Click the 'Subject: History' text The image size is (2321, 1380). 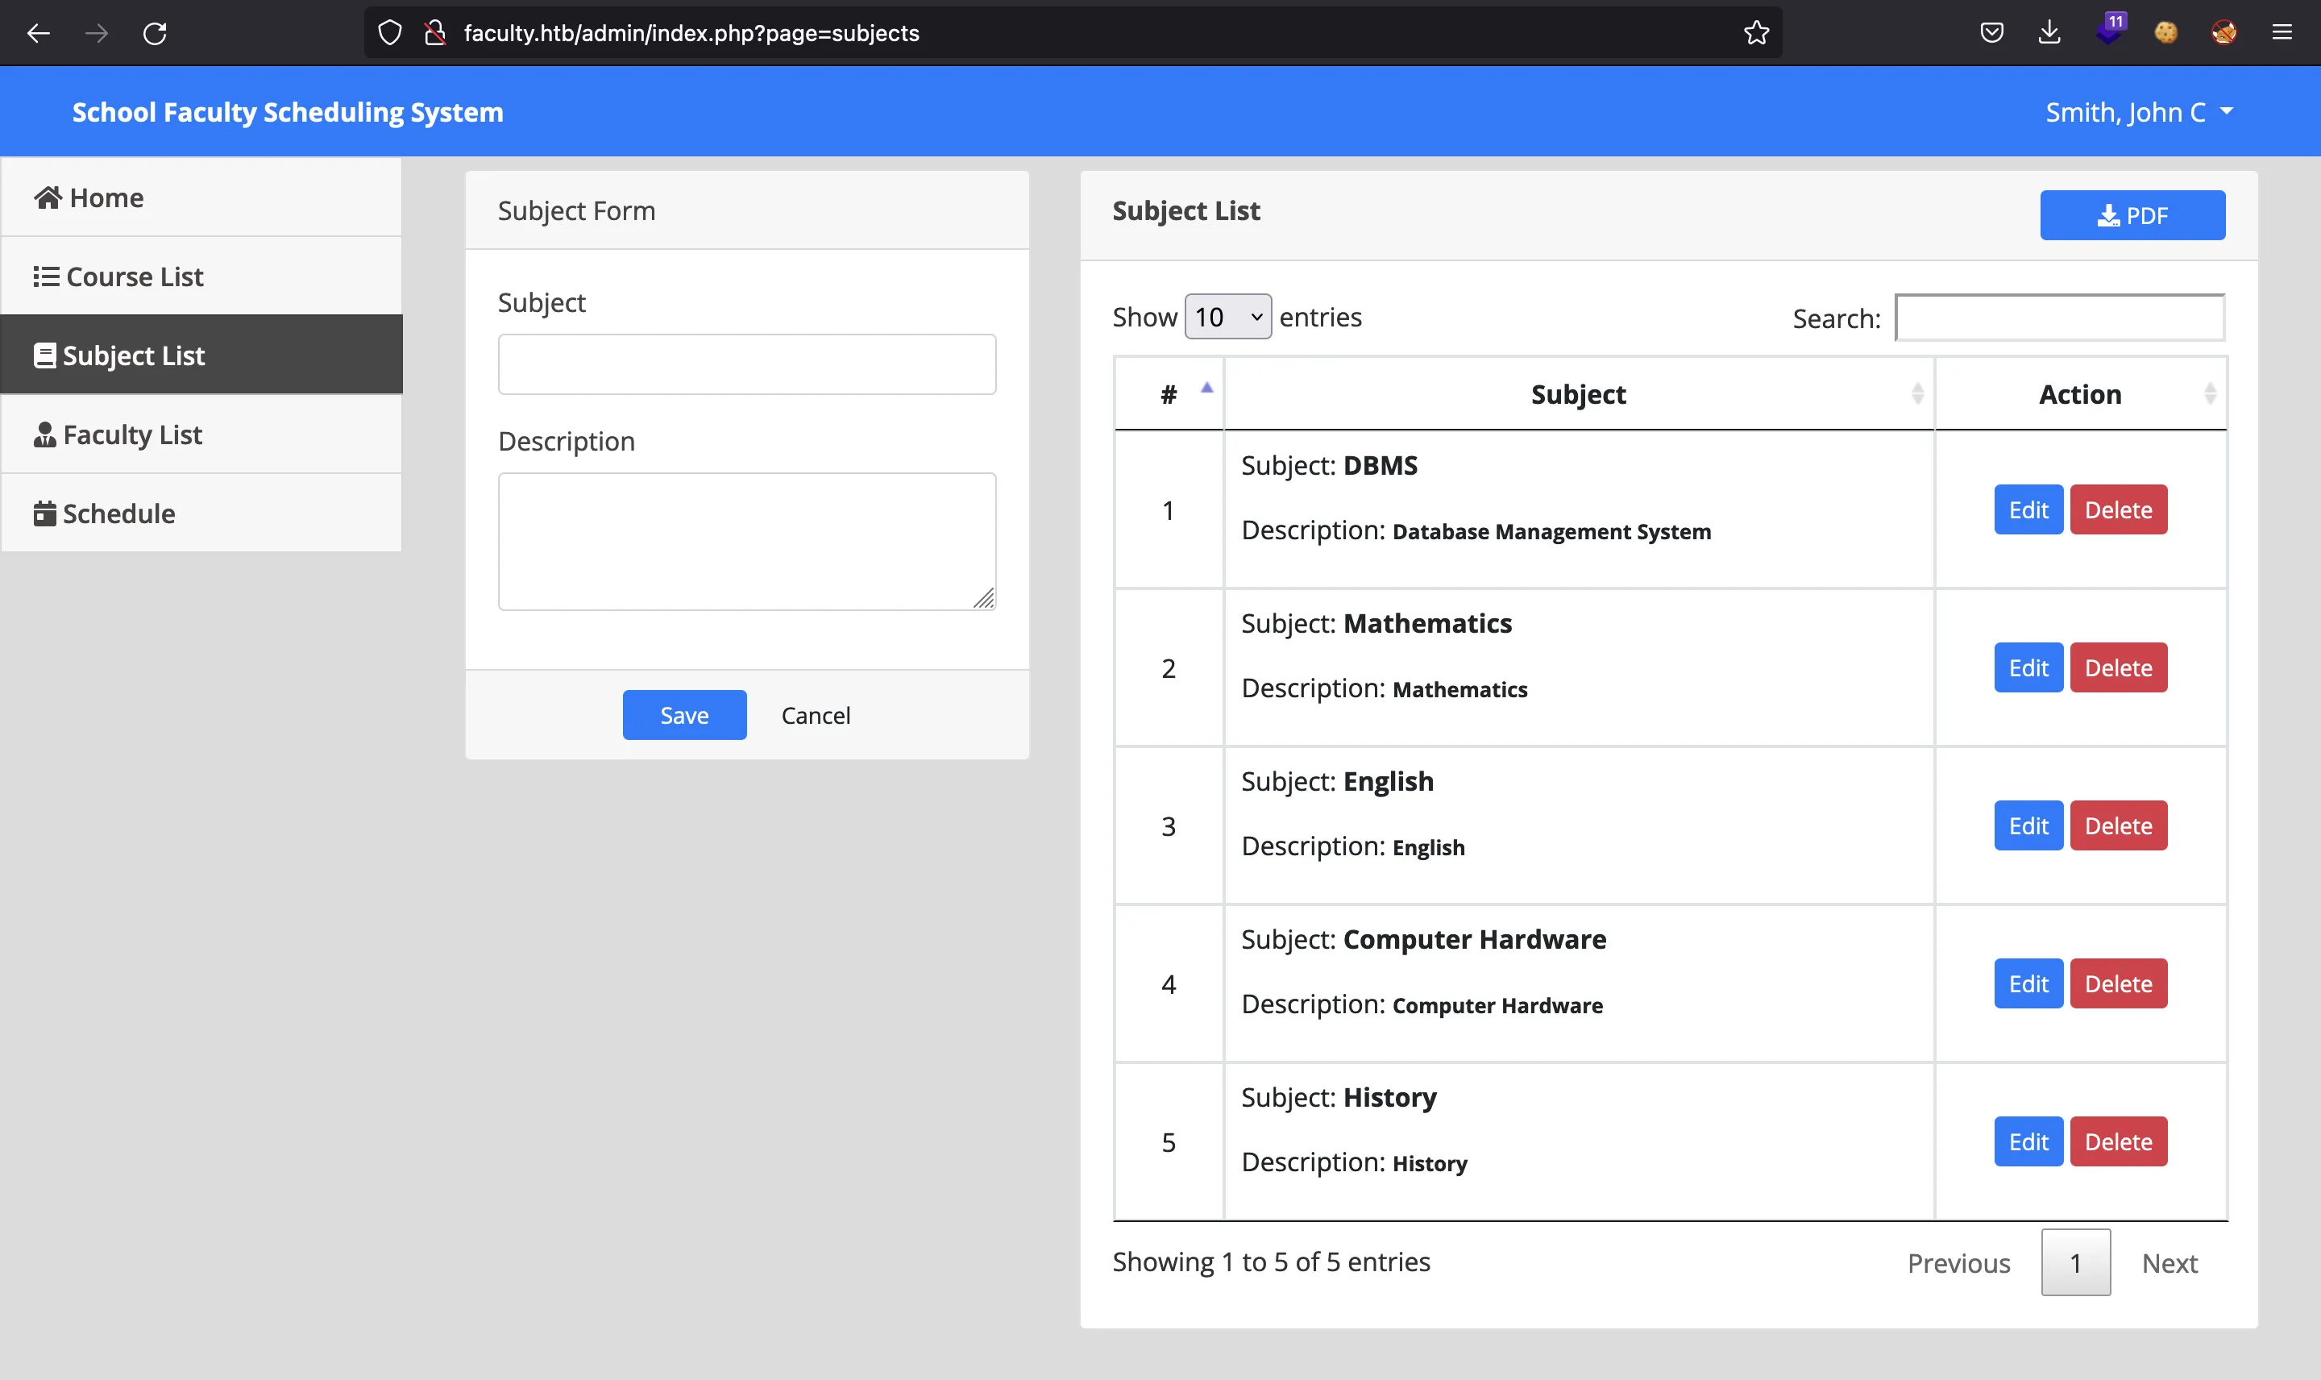pyautogui.click(x=1339, y=1097)
